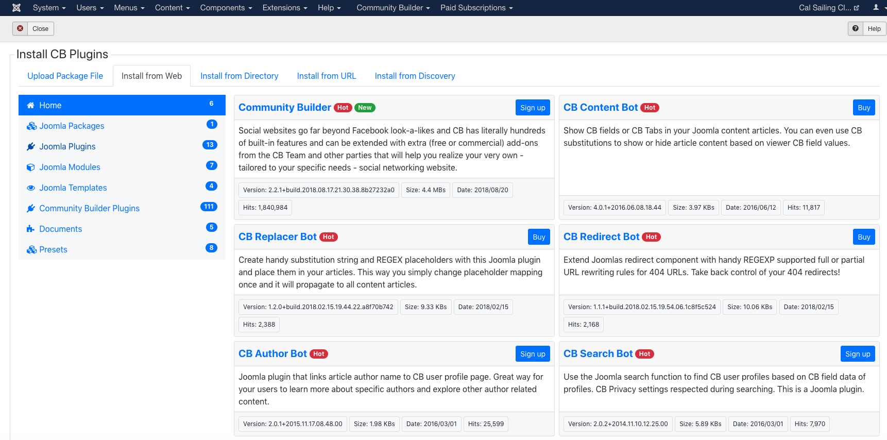Switch to Install from Directory tab

240,76
